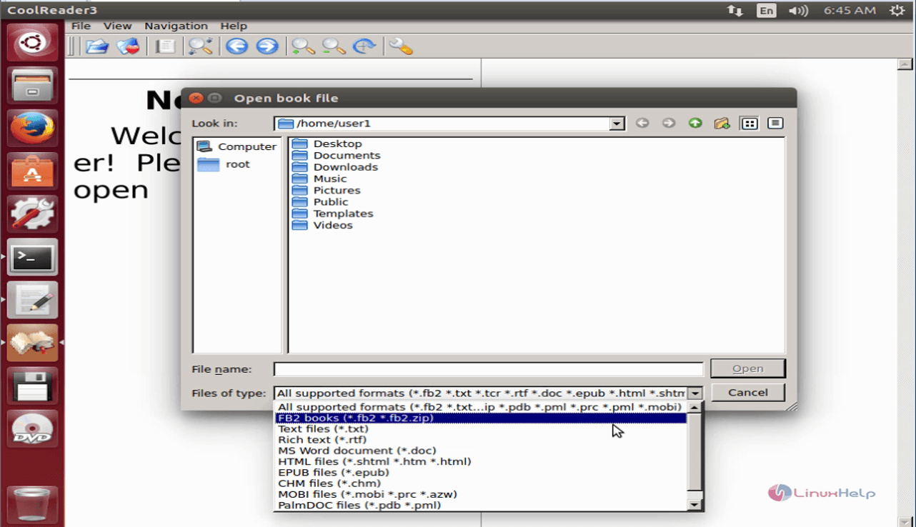The image size is (916, 527).
Task: Create a new folder in dialog
Action: click(x=722, y=123)
